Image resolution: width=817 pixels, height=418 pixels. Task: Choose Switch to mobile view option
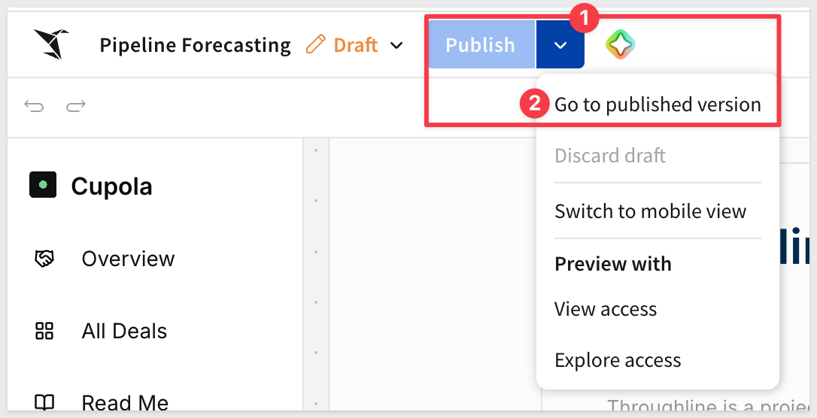[x=650, y=211]
